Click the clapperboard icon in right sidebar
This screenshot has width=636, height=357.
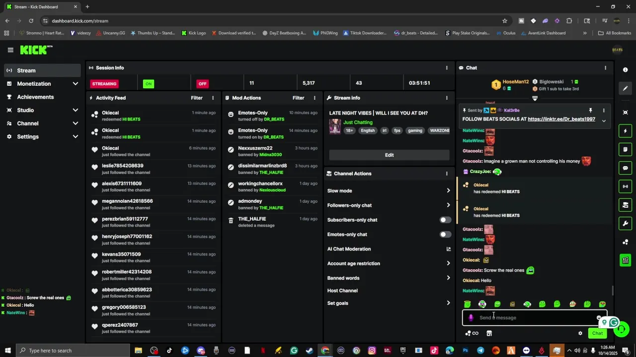click(626, 260)
